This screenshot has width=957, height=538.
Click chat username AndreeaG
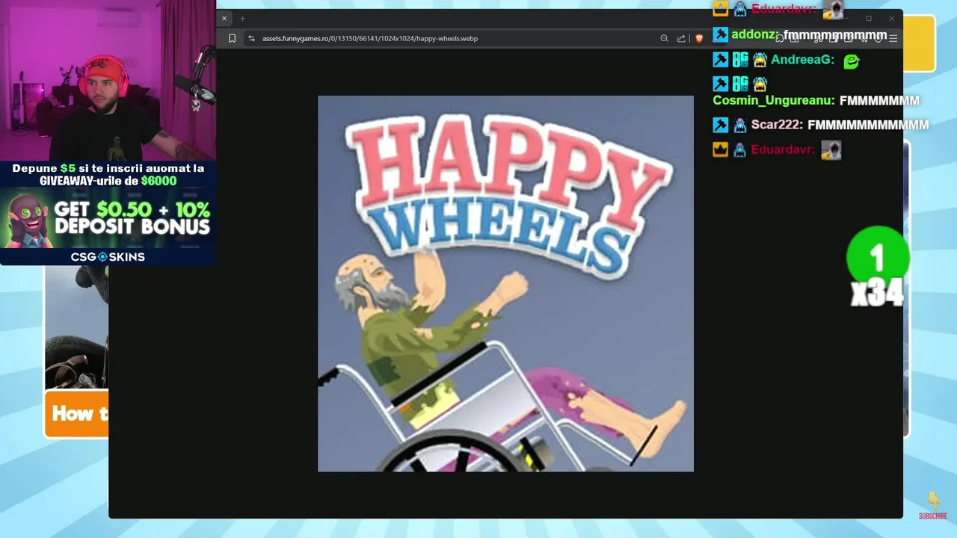click(802, 61)
